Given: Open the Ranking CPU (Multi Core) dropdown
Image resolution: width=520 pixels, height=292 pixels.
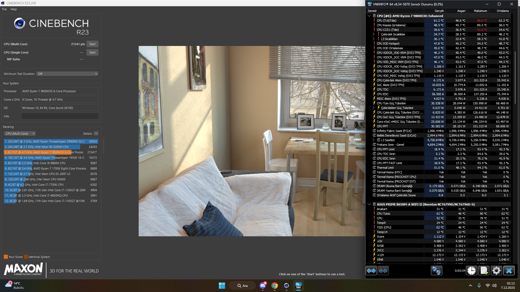Looking at the screenshot, I should coord(19,133).
